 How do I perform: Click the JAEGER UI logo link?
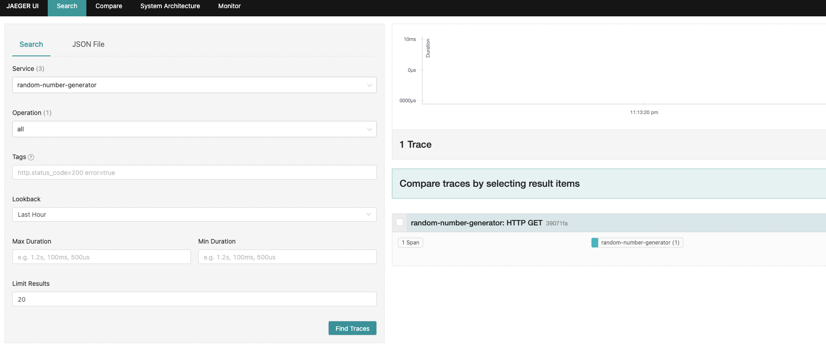coord(23,6)
